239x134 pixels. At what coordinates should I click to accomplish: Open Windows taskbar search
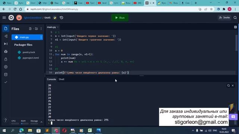coord(13,131)
